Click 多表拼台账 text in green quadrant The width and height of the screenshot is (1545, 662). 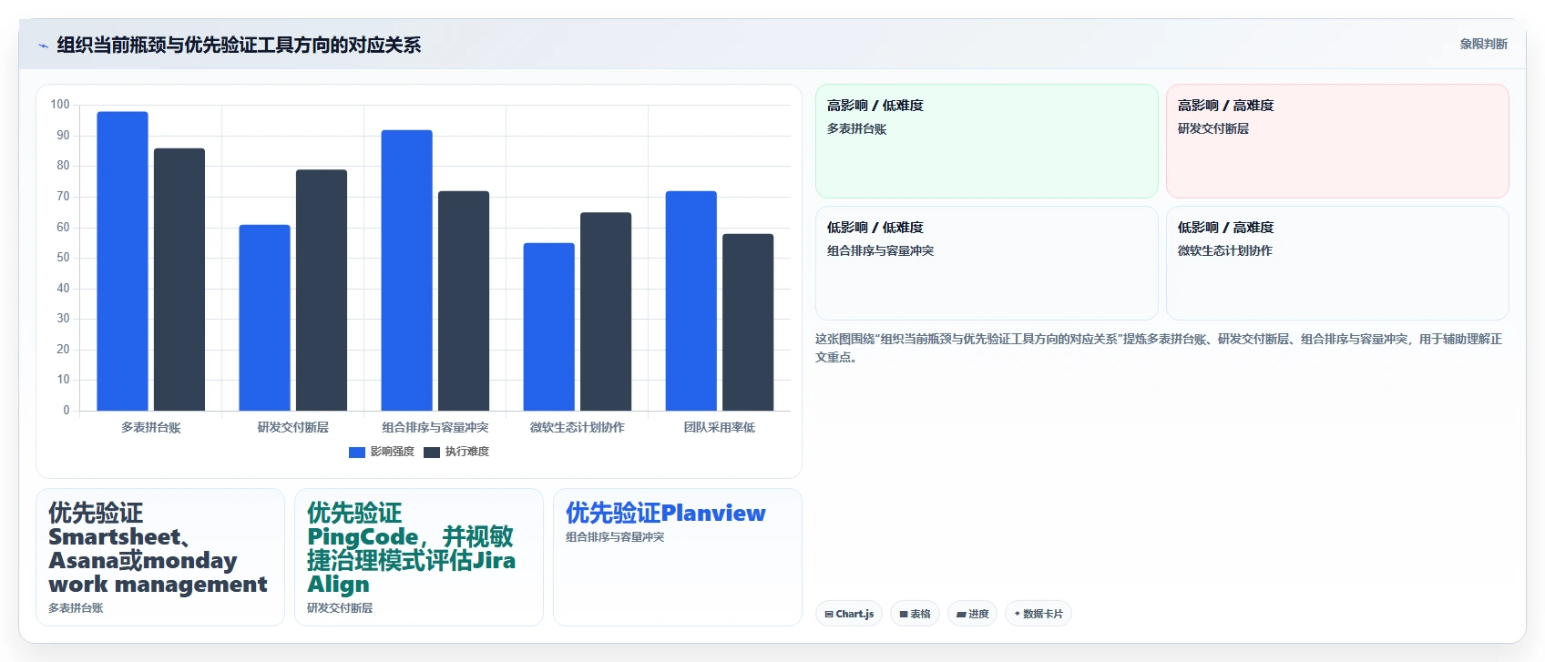[x=856, y=129]
